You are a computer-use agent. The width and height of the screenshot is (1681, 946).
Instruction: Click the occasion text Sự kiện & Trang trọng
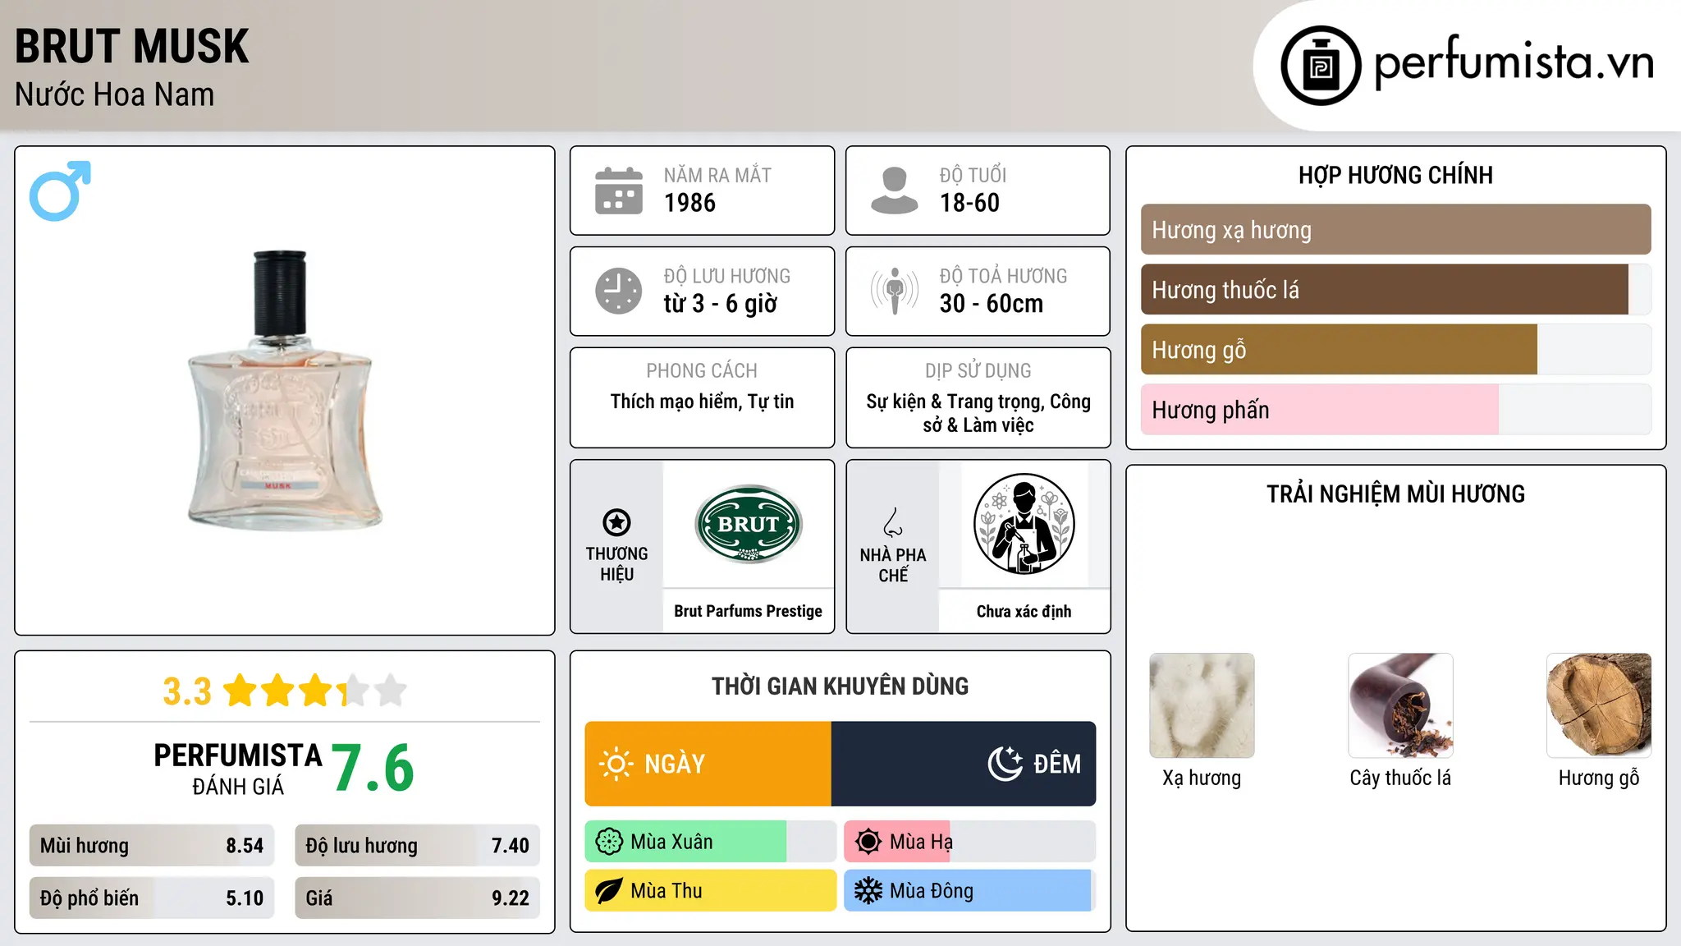coord(954,402)
